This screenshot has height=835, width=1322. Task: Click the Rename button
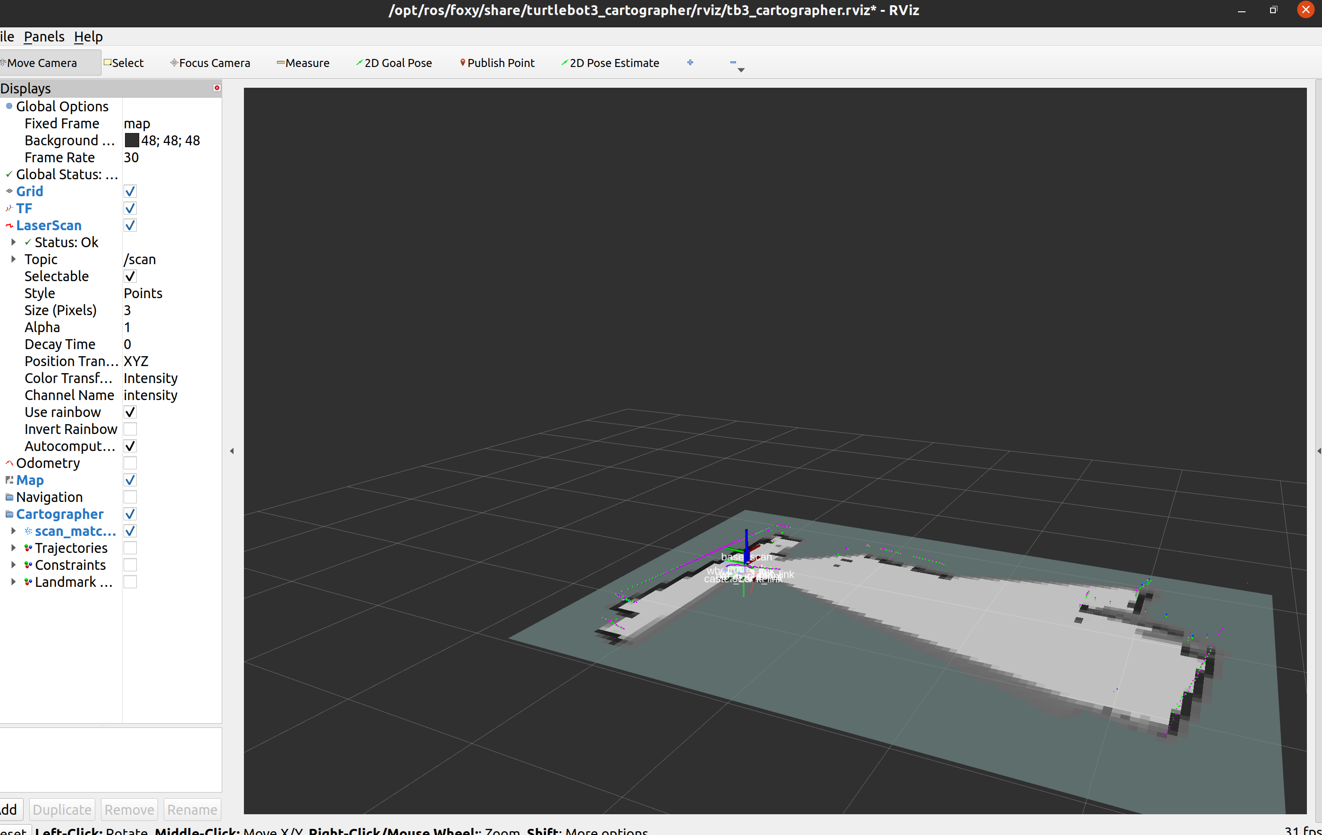[192, 809]
